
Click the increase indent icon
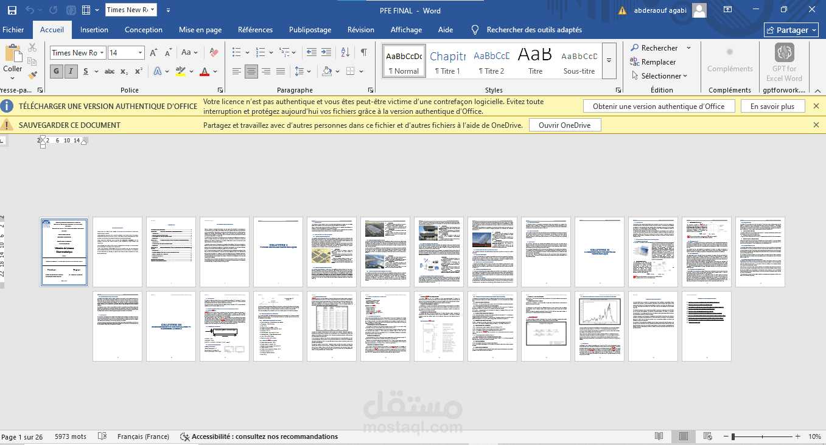point(327,53)
